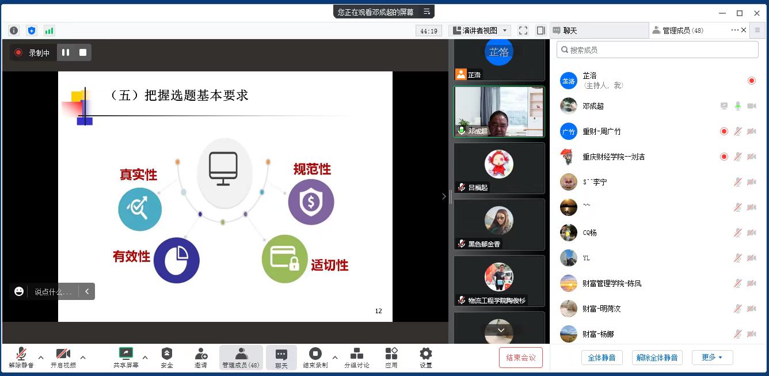Open the Settings (设置) gear icon

click(x=425, y=354)
